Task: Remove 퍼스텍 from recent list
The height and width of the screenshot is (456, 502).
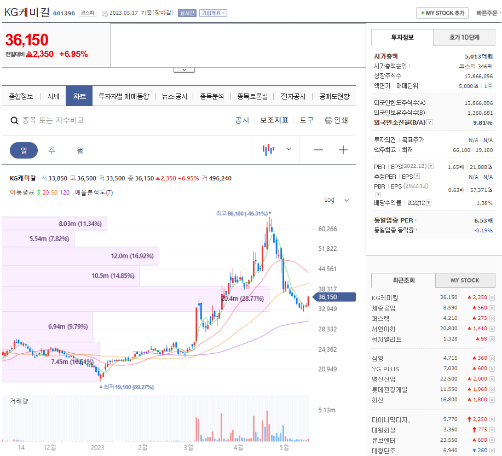Action: click(x=492, y=318)
